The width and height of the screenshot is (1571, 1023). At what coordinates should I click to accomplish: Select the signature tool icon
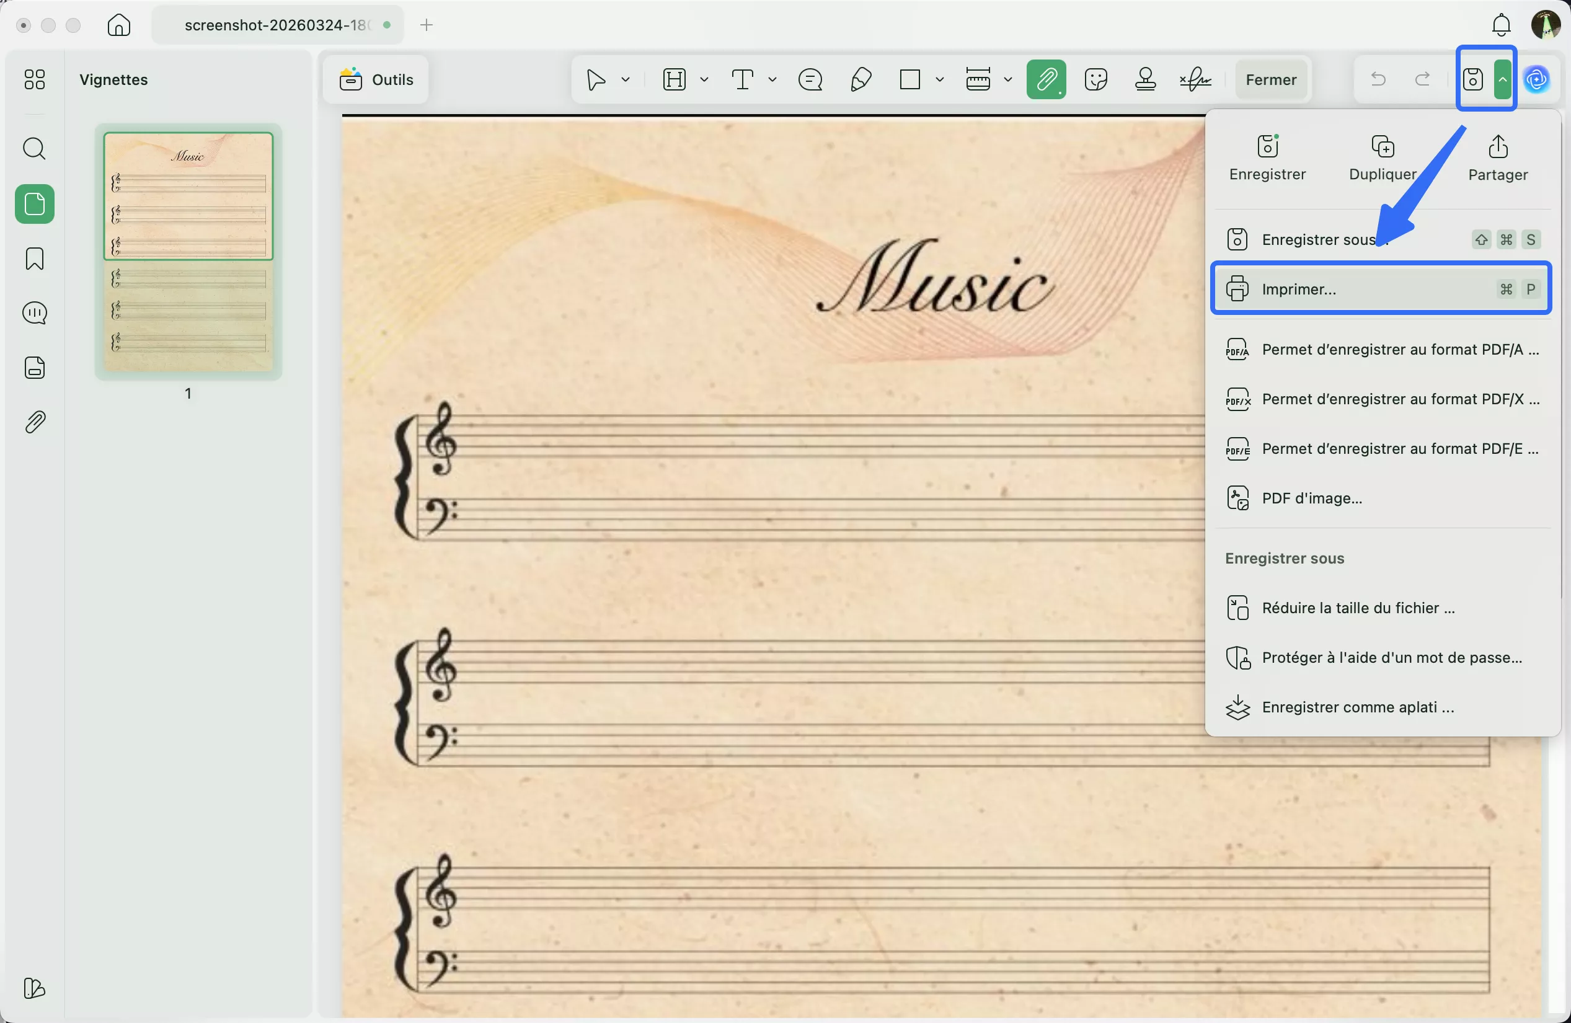(x=1195, y=80)
